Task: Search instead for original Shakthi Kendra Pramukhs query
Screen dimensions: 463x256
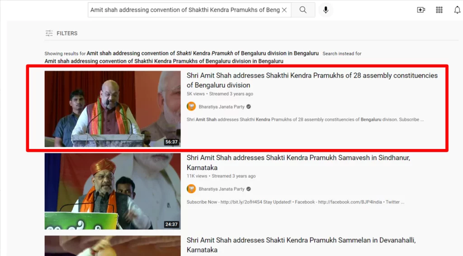Action: pos(164,61)
